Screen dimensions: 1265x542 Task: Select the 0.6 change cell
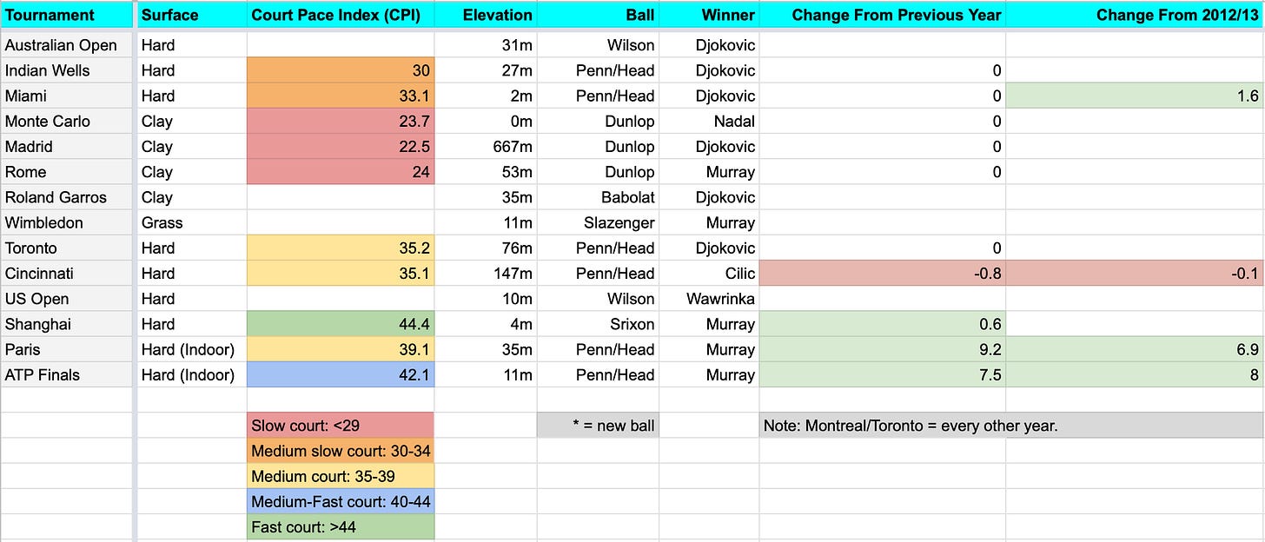(883, 324)
